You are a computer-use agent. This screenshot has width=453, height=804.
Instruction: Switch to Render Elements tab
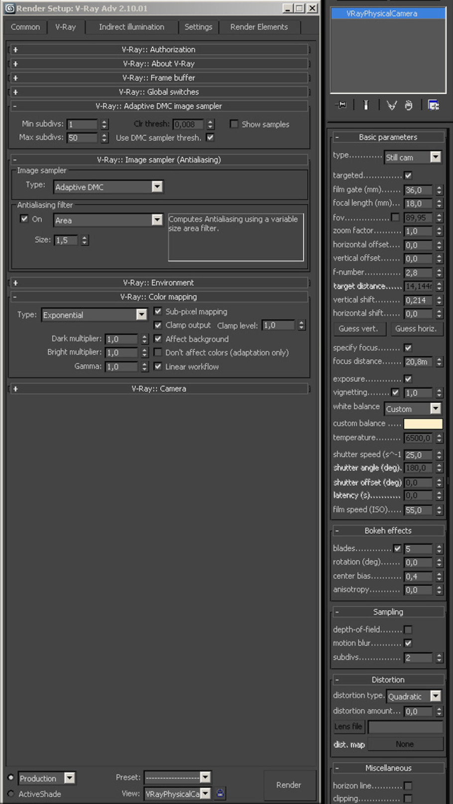point(259,27)
